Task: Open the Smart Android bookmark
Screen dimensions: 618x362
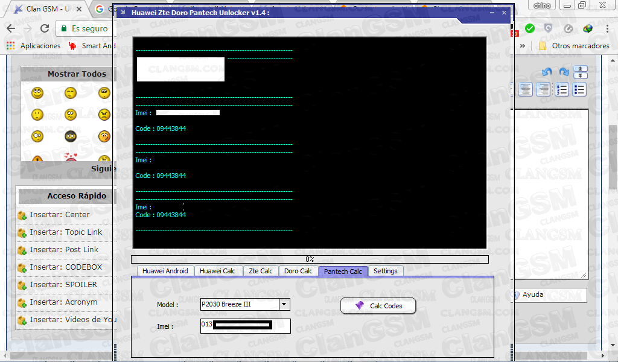Action: click(92, 46)
